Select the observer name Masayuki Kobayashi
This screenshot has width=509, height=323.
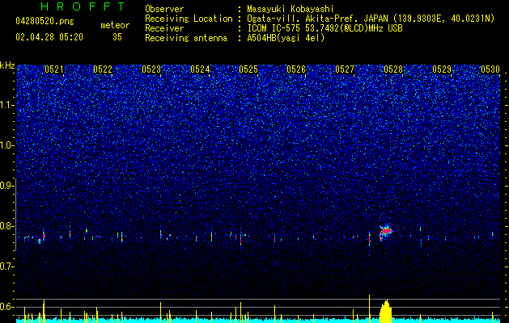[291, 9]
